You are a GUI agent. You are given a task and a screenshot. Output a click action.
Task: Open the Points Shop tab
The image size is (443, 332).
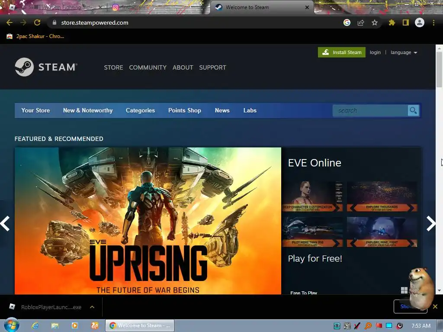pyautogui.click(x=184, y=110)
